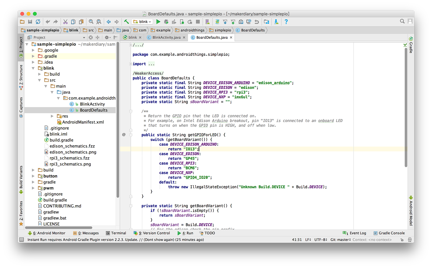The image size is (432, 268).
Task: Click the VCS Commit Changes icon
Action: coord(233,22)
